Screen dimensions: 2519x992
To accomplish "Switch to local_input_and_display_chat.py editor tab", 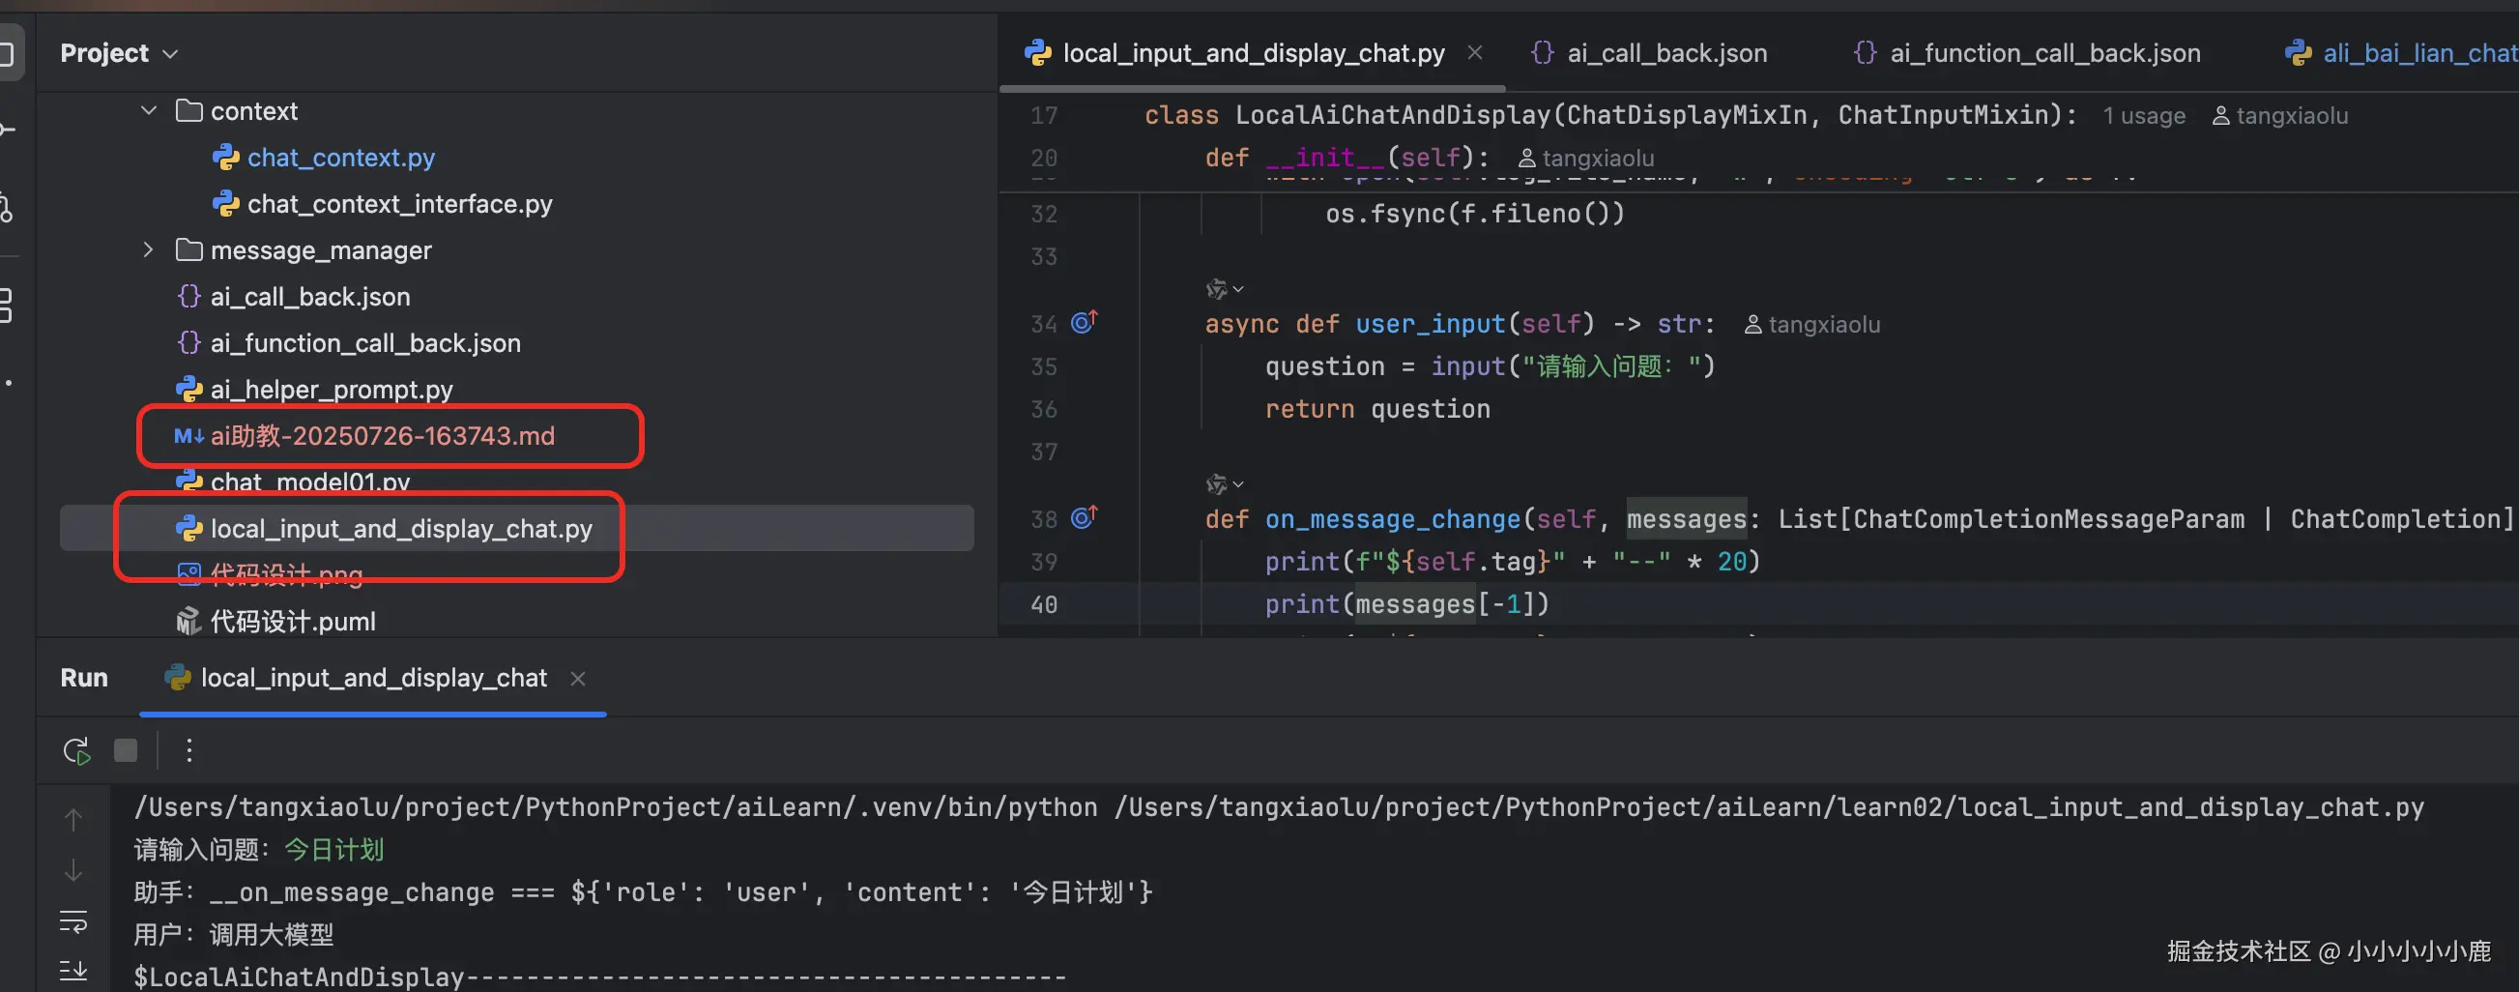I will [x=1253, y=53].
